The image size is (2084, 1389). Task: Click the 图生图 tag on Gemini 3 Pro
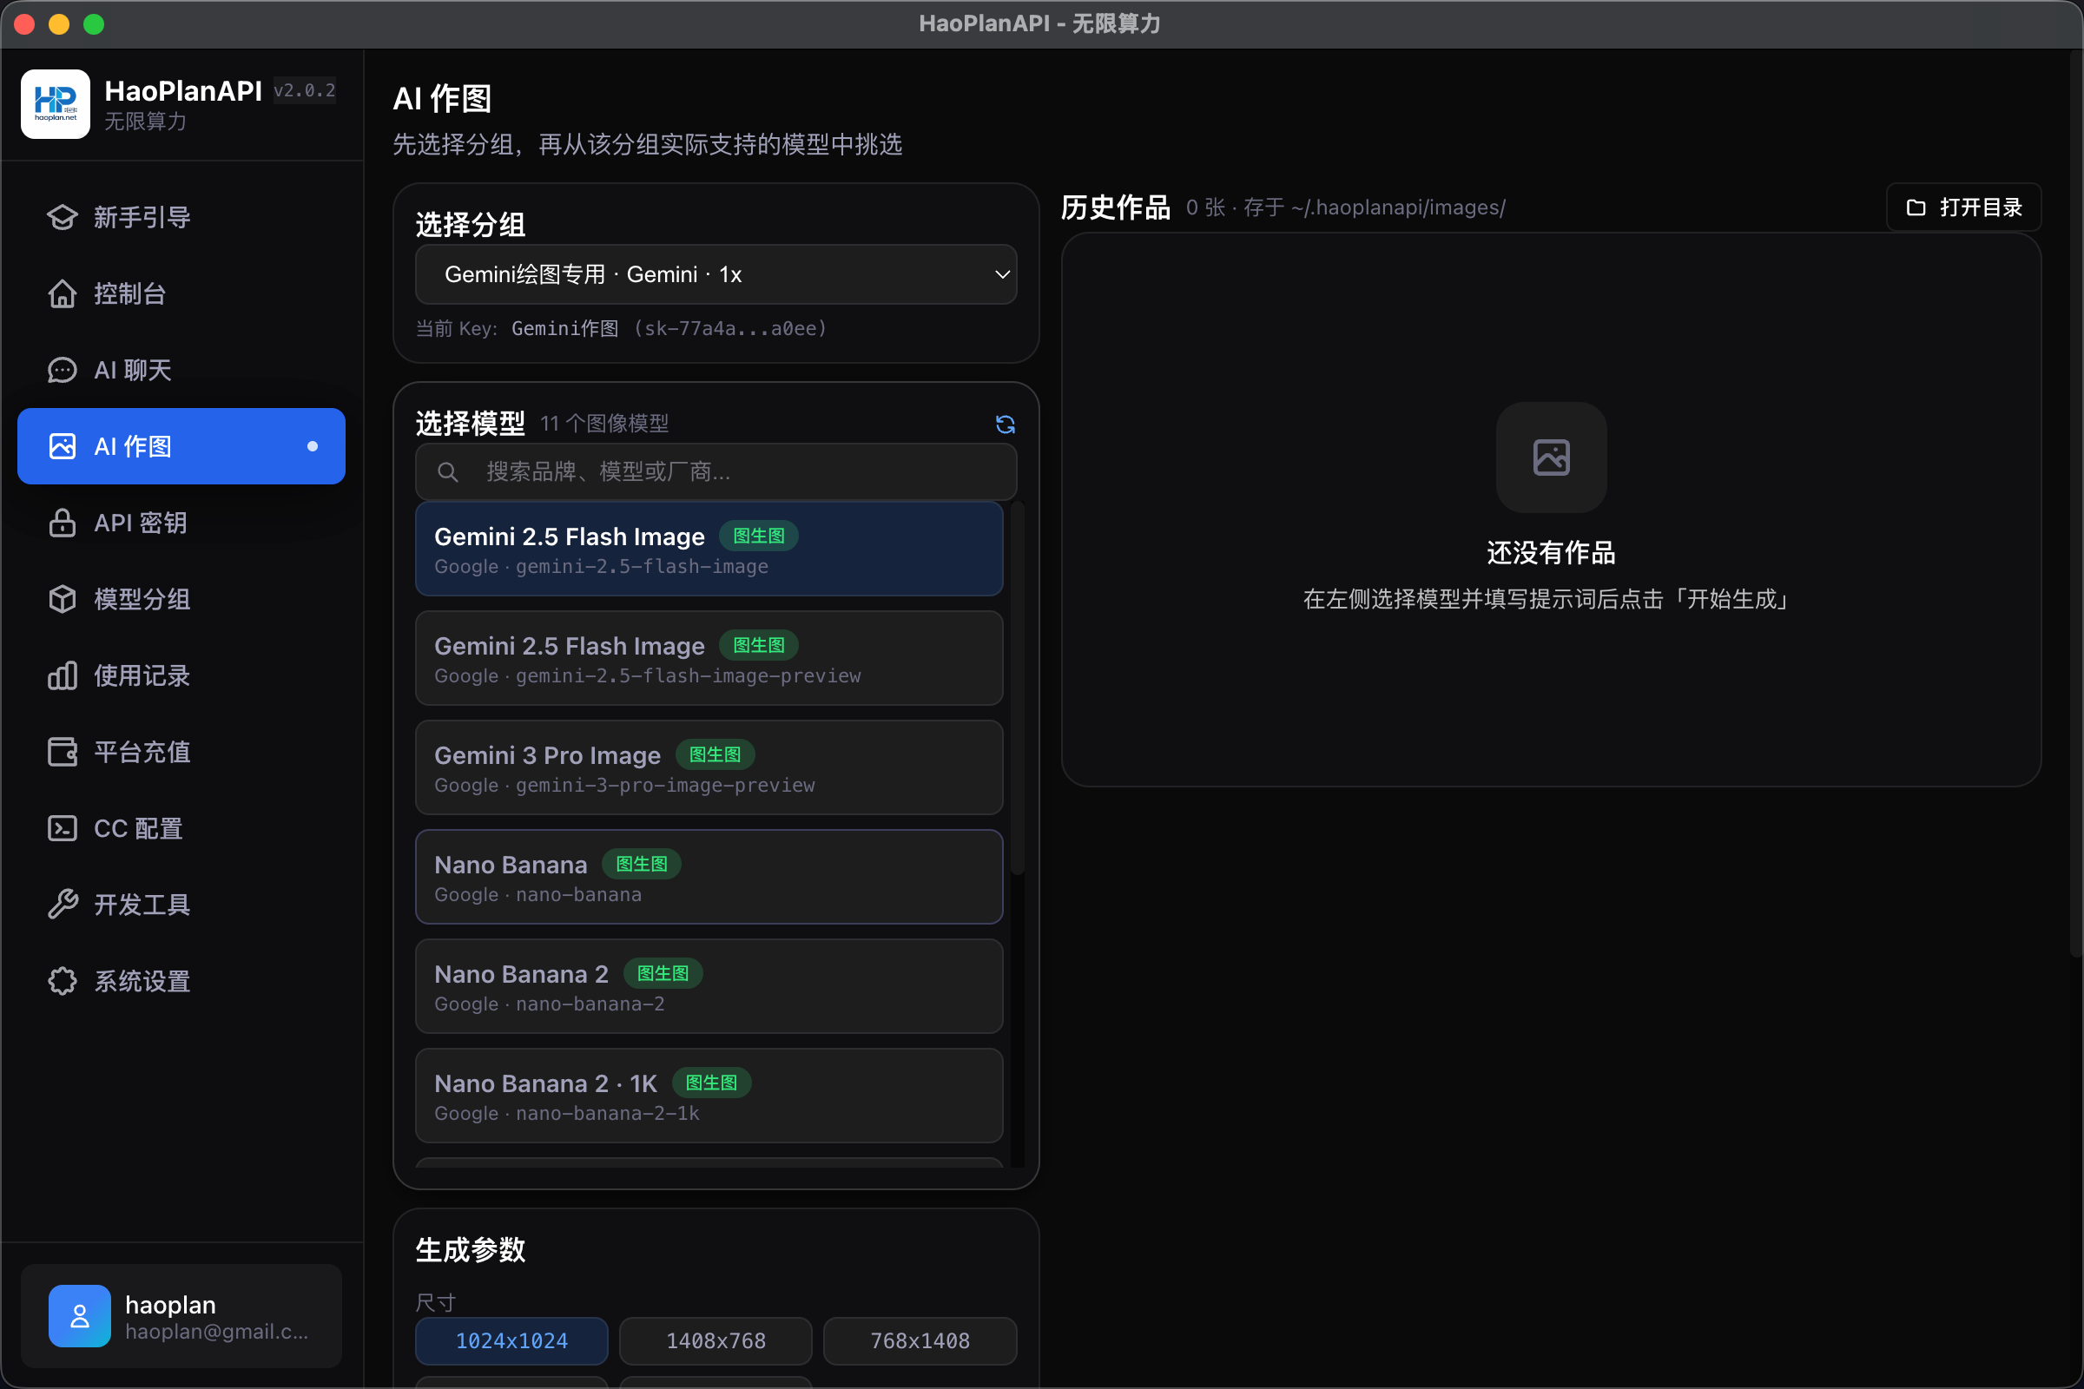tap(715, 754)
